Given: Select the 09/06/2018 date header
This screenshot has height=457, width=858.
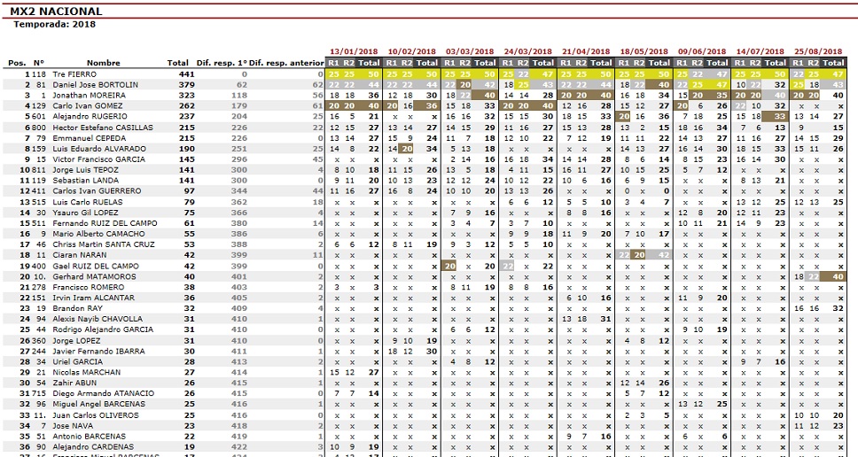Looking at the screenshot, I should 702,52.
